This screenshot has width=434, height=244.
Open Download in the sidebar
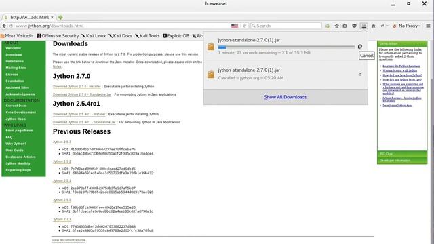pos(14,55)
